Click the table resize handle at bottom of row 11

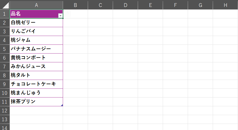point(62,105)
